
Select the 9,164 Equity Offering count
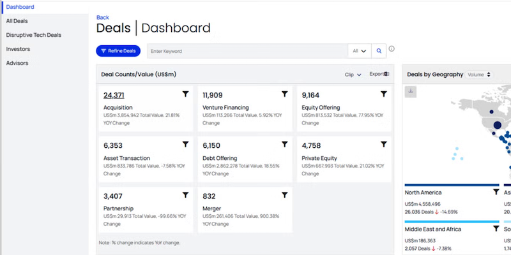[x=310, y=95]
